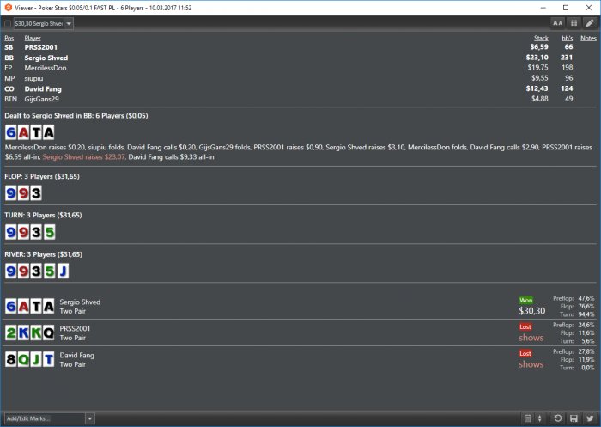Select Sergio Shved in the player list

tap(46, 58)
